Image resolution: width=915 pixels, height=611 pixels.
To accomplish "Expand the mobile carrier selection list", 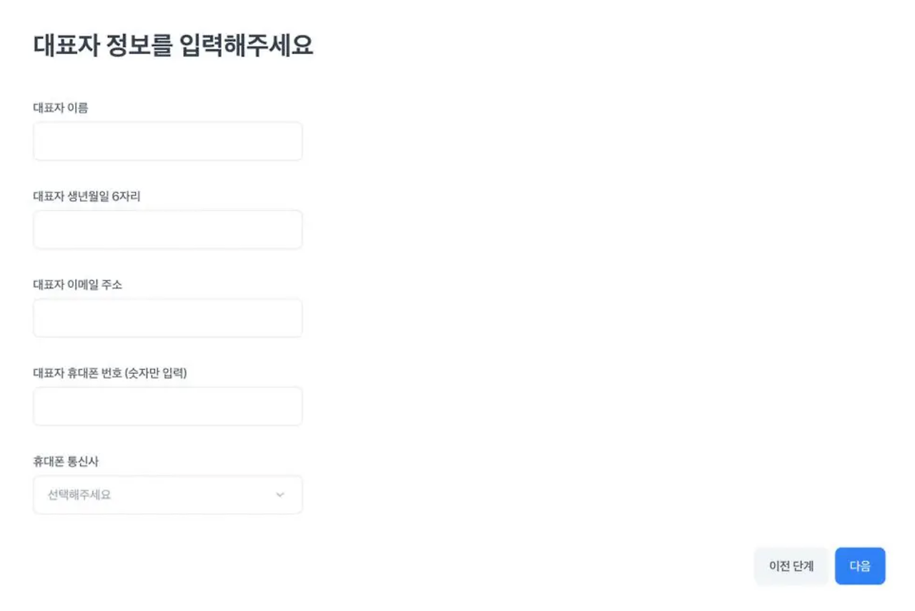I will coord(167,494).
